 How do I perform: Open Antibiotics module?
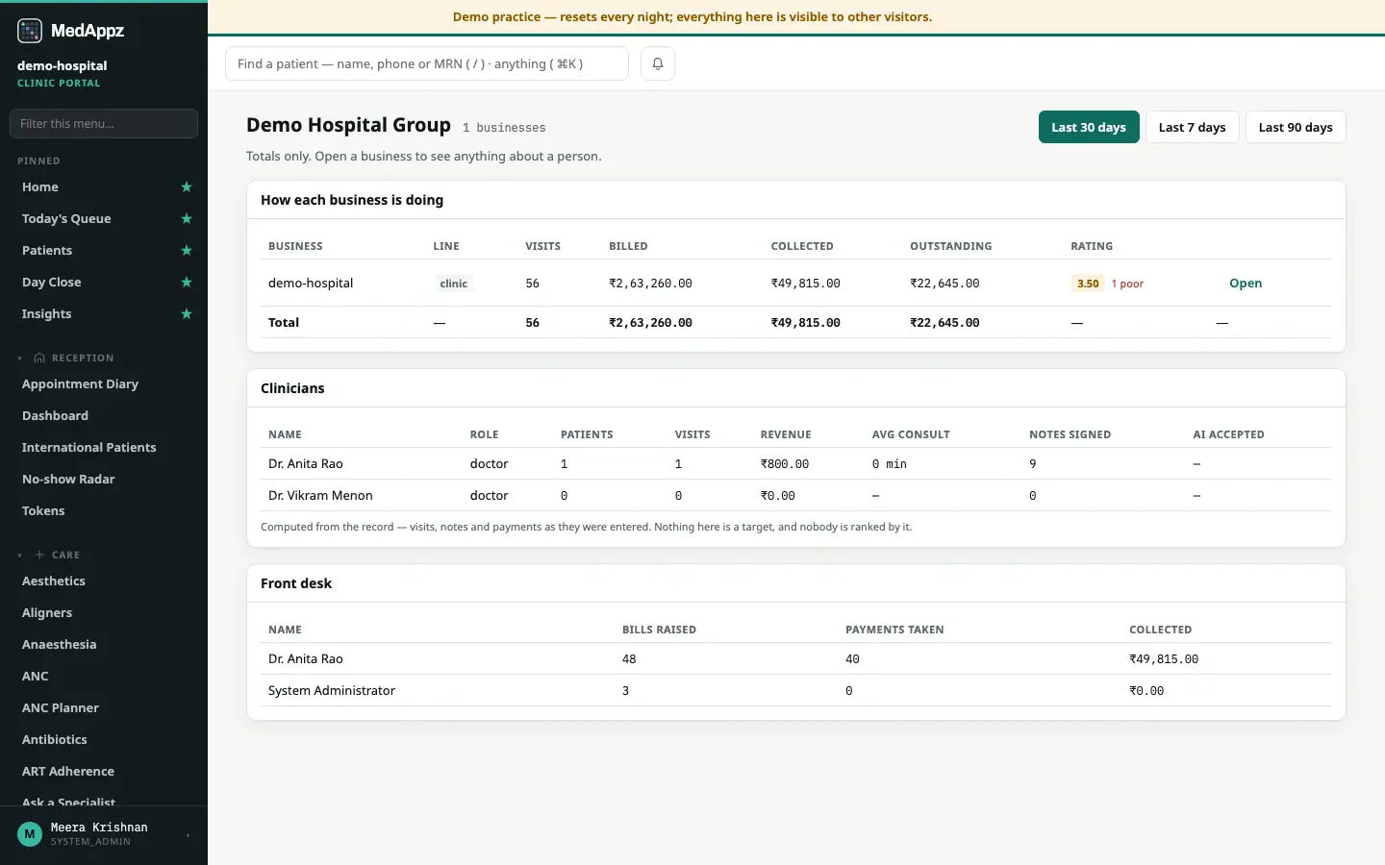click(x=55, y=740)
